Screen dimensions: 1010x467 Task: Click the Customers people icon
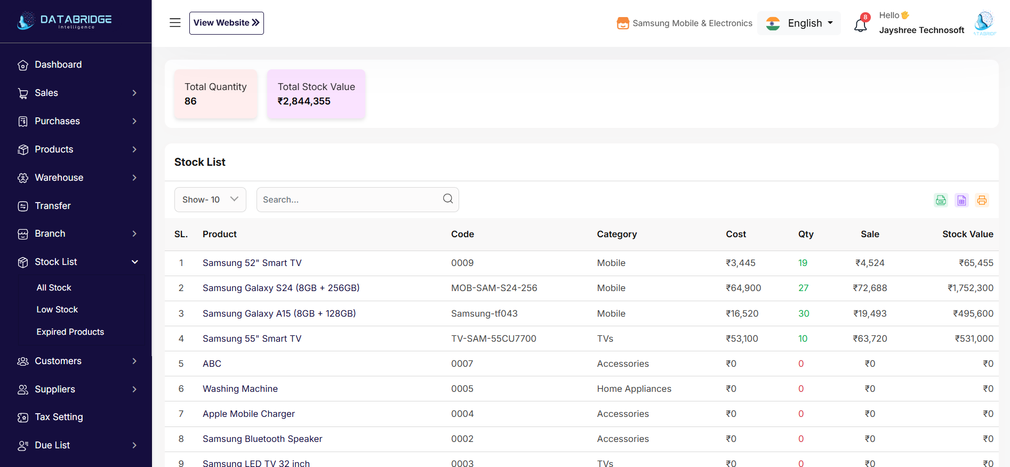[x=23, y=361]
